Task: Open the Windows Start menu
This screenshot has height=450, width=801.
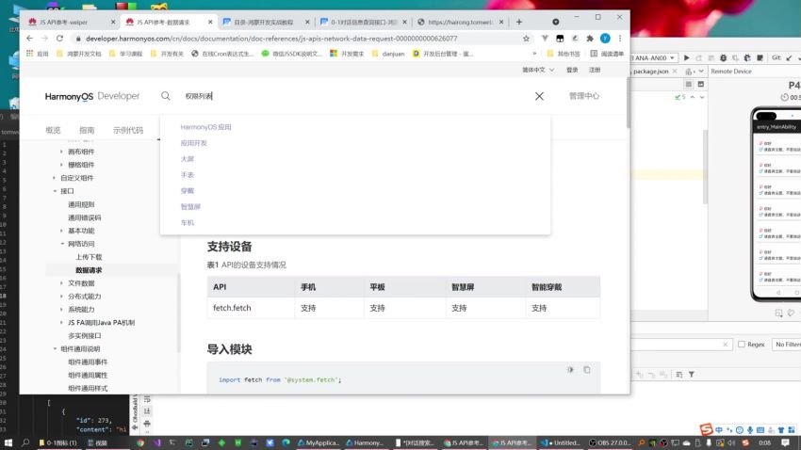Action: click(x=8, y=442)
